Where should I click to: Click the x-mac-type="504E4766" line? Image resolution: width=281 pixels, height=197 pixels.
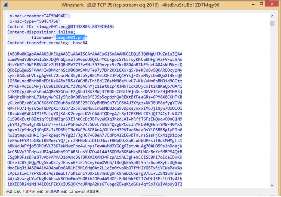(x=35, y=21)
